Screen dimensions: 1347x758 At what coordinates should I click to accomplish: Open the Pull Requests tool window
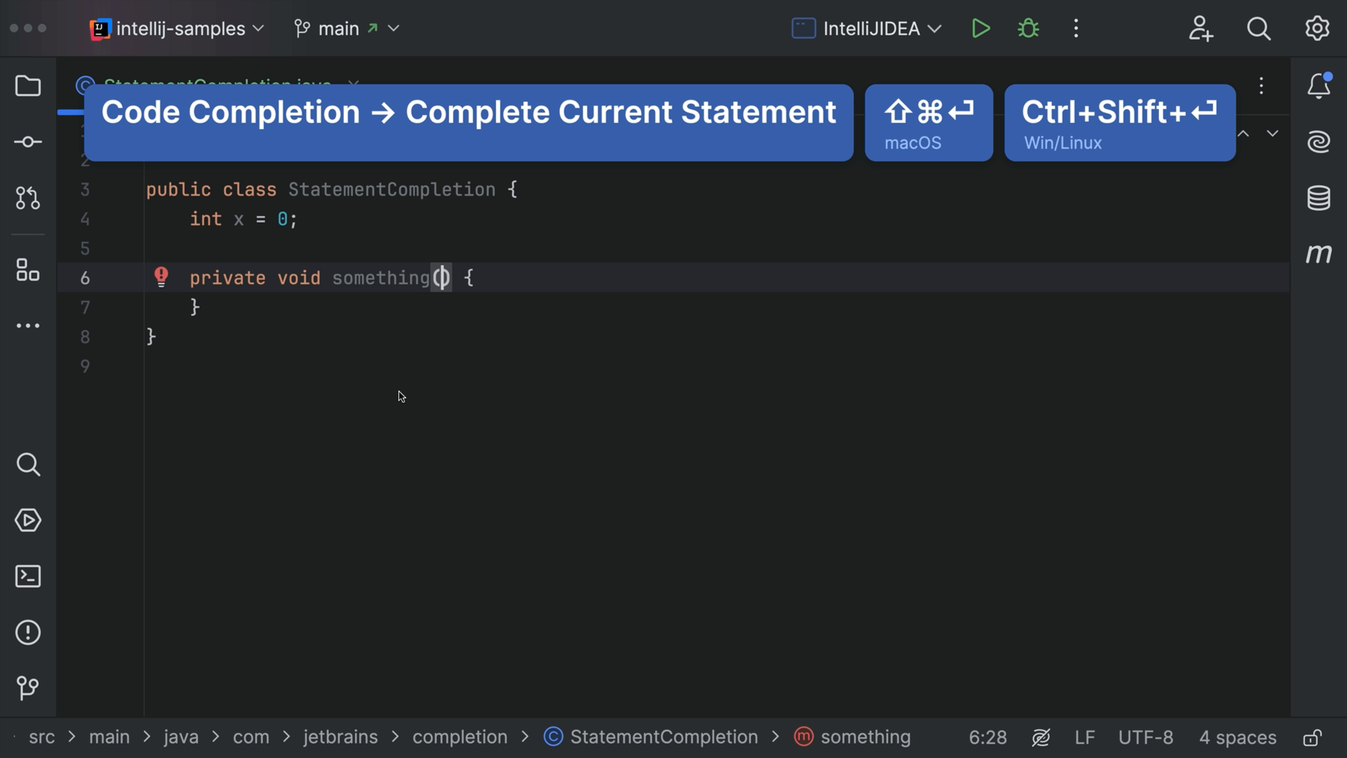pyautogui.click(x=28, y=198)
